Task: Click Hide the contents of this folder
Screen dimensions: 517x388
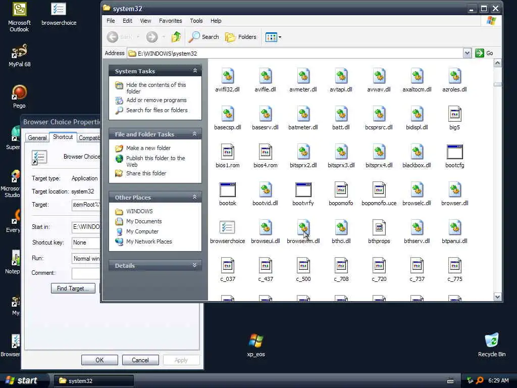Action: 156,88
